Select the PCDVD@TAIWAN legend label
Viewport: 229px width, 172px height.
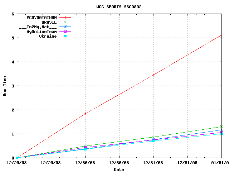[x=42, y=17]
